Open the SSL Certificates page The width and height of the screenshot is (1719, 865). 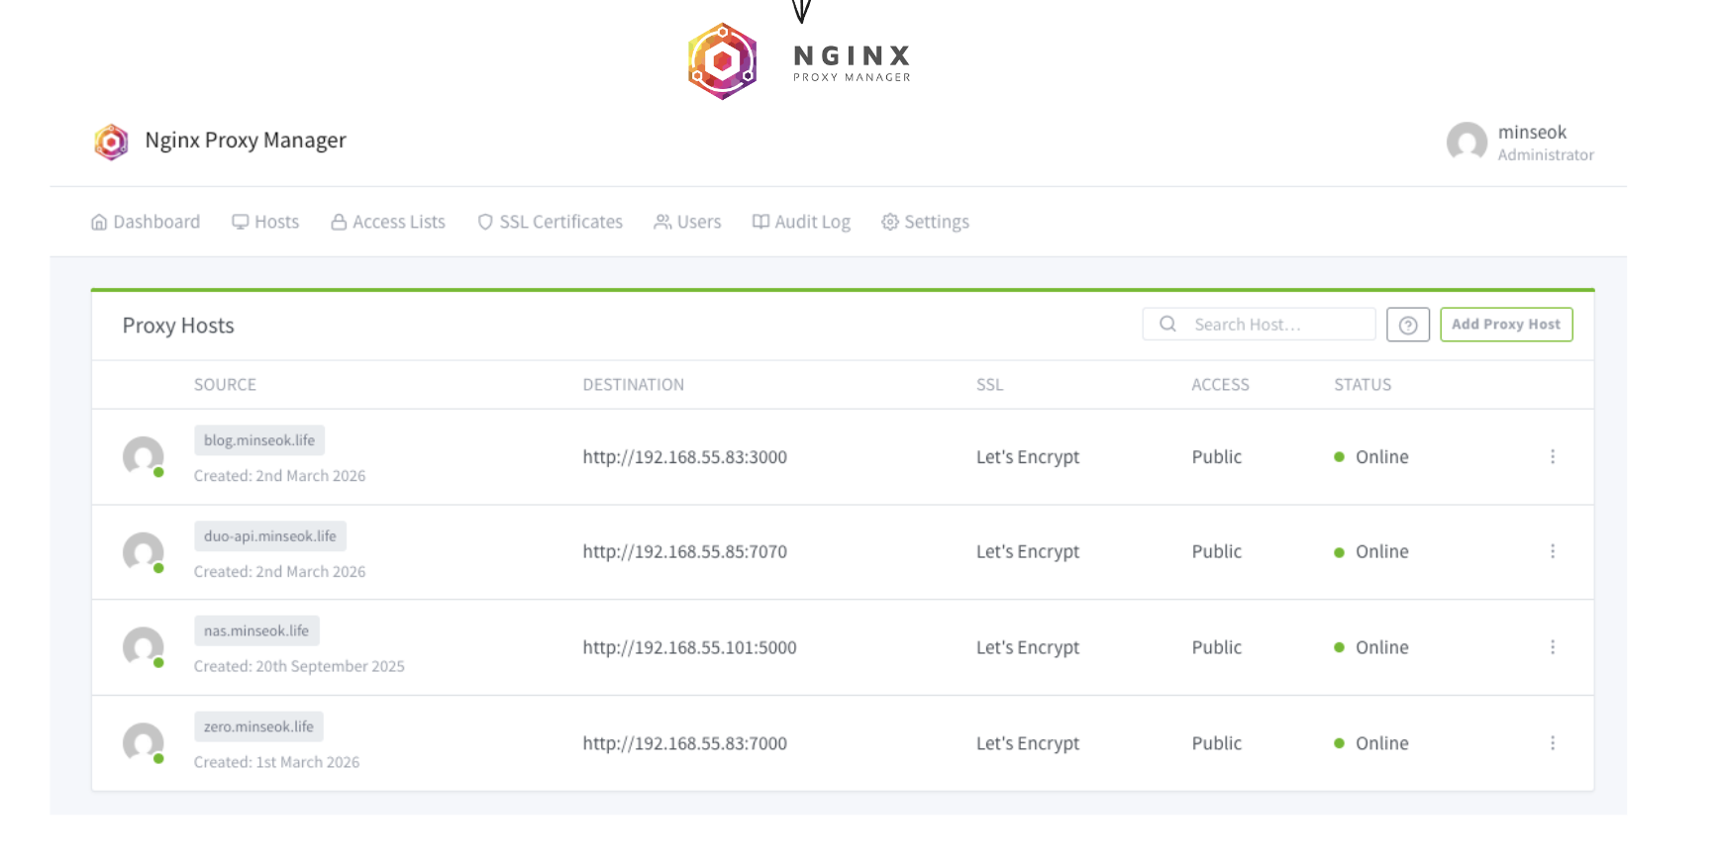tap(550, 222)
